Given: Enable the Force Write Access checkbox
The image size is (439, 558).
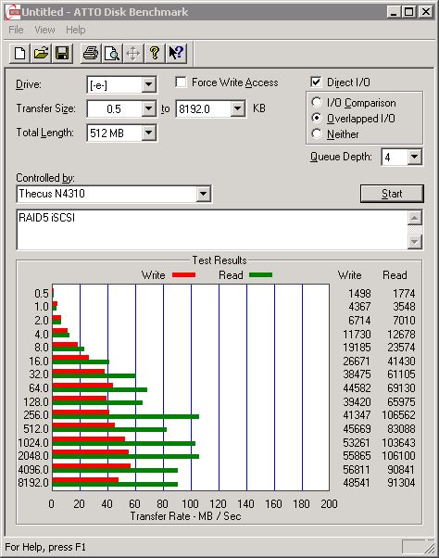Looking at the screenshot, I should click(x=182, y=82).
